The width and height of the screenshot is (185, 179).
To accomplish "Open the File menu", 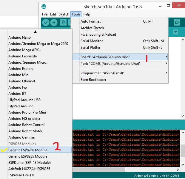I will 45,14.
